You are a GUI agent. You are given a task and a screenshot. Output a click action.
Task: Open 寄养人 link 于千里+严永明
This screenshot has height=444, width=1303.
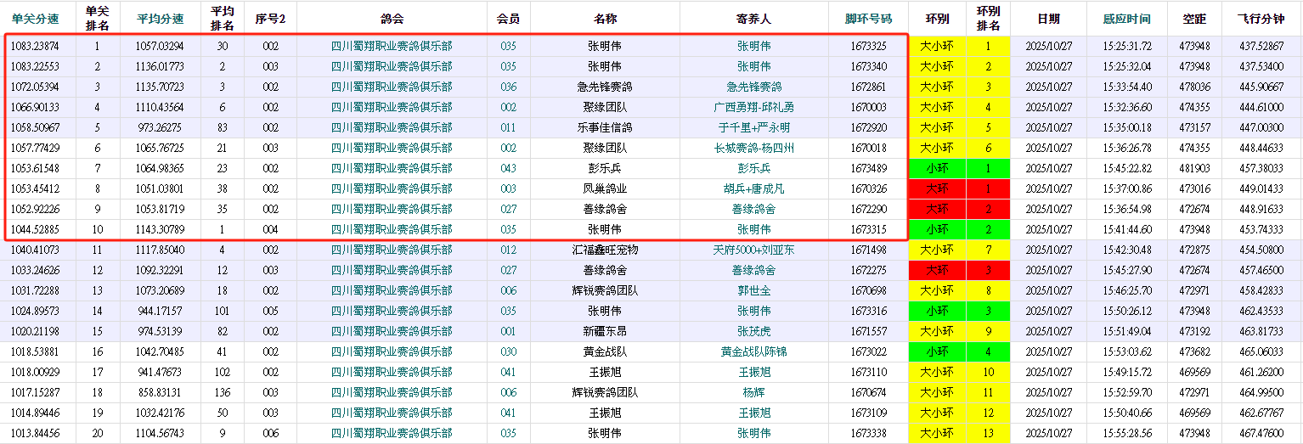pos(753,127)
